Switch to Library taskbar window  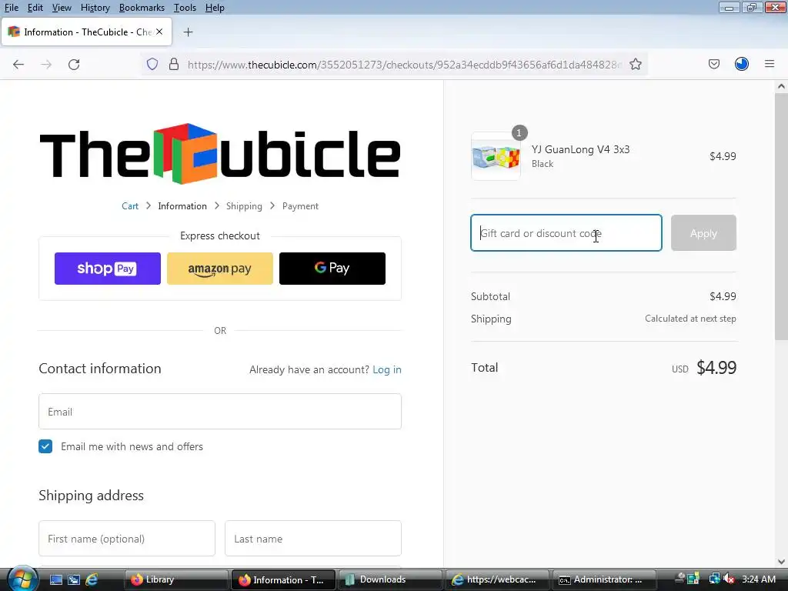point(176,579)
